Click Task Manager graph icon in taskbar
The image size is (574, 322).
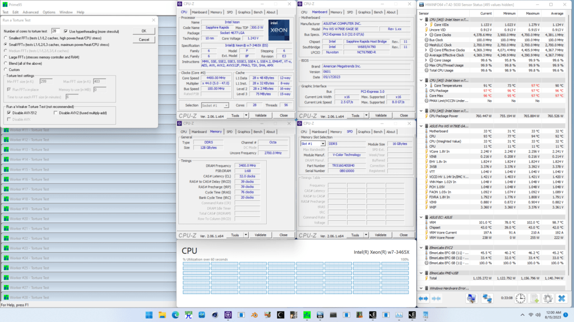[399, 315]
